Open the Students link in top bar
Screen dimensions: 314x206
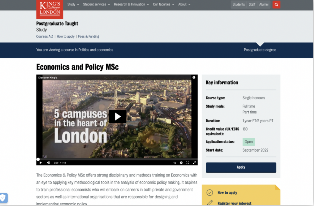point(239,4)
